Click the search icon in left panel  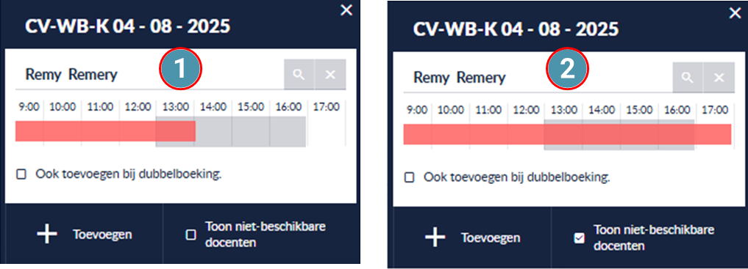coord(299,75)
